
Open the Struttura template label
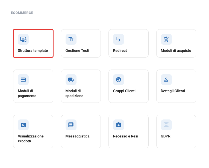33,50
